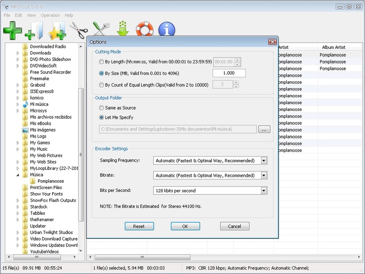The image size is (365, 274).
Task: Open the File menu
Action: coord(7,16)
